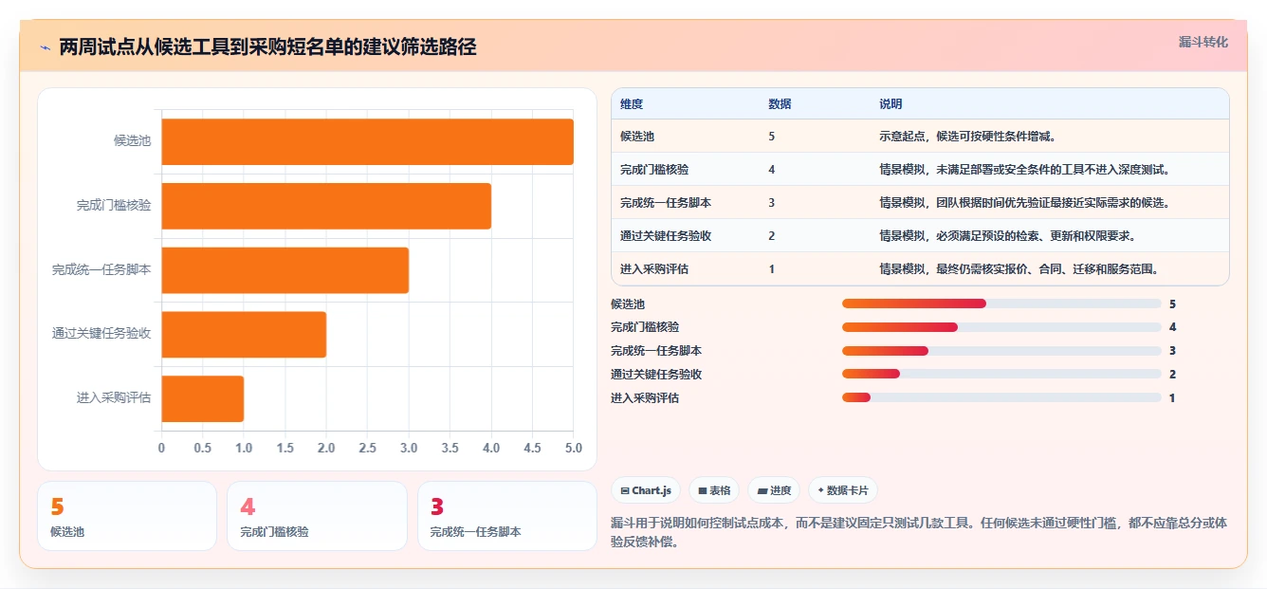Image resolution: width=1267 pixels, height=589 pixels.
Task: Click the 完成统一任务脚本 bar in the chart
Action: (285, 270)
